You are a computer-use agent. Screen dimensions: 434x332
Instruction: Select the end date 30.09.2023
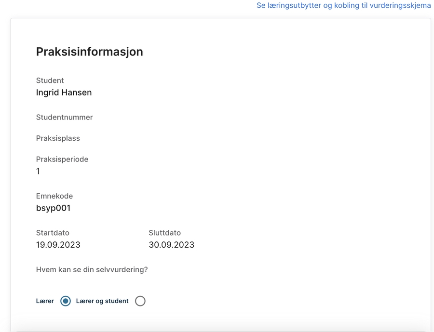[x=171, y=245]
